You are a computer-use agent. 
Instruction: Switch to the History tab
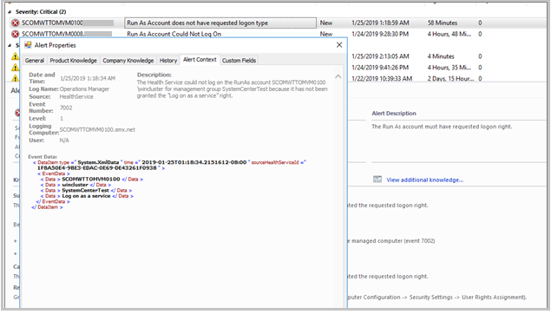(168, 61)
